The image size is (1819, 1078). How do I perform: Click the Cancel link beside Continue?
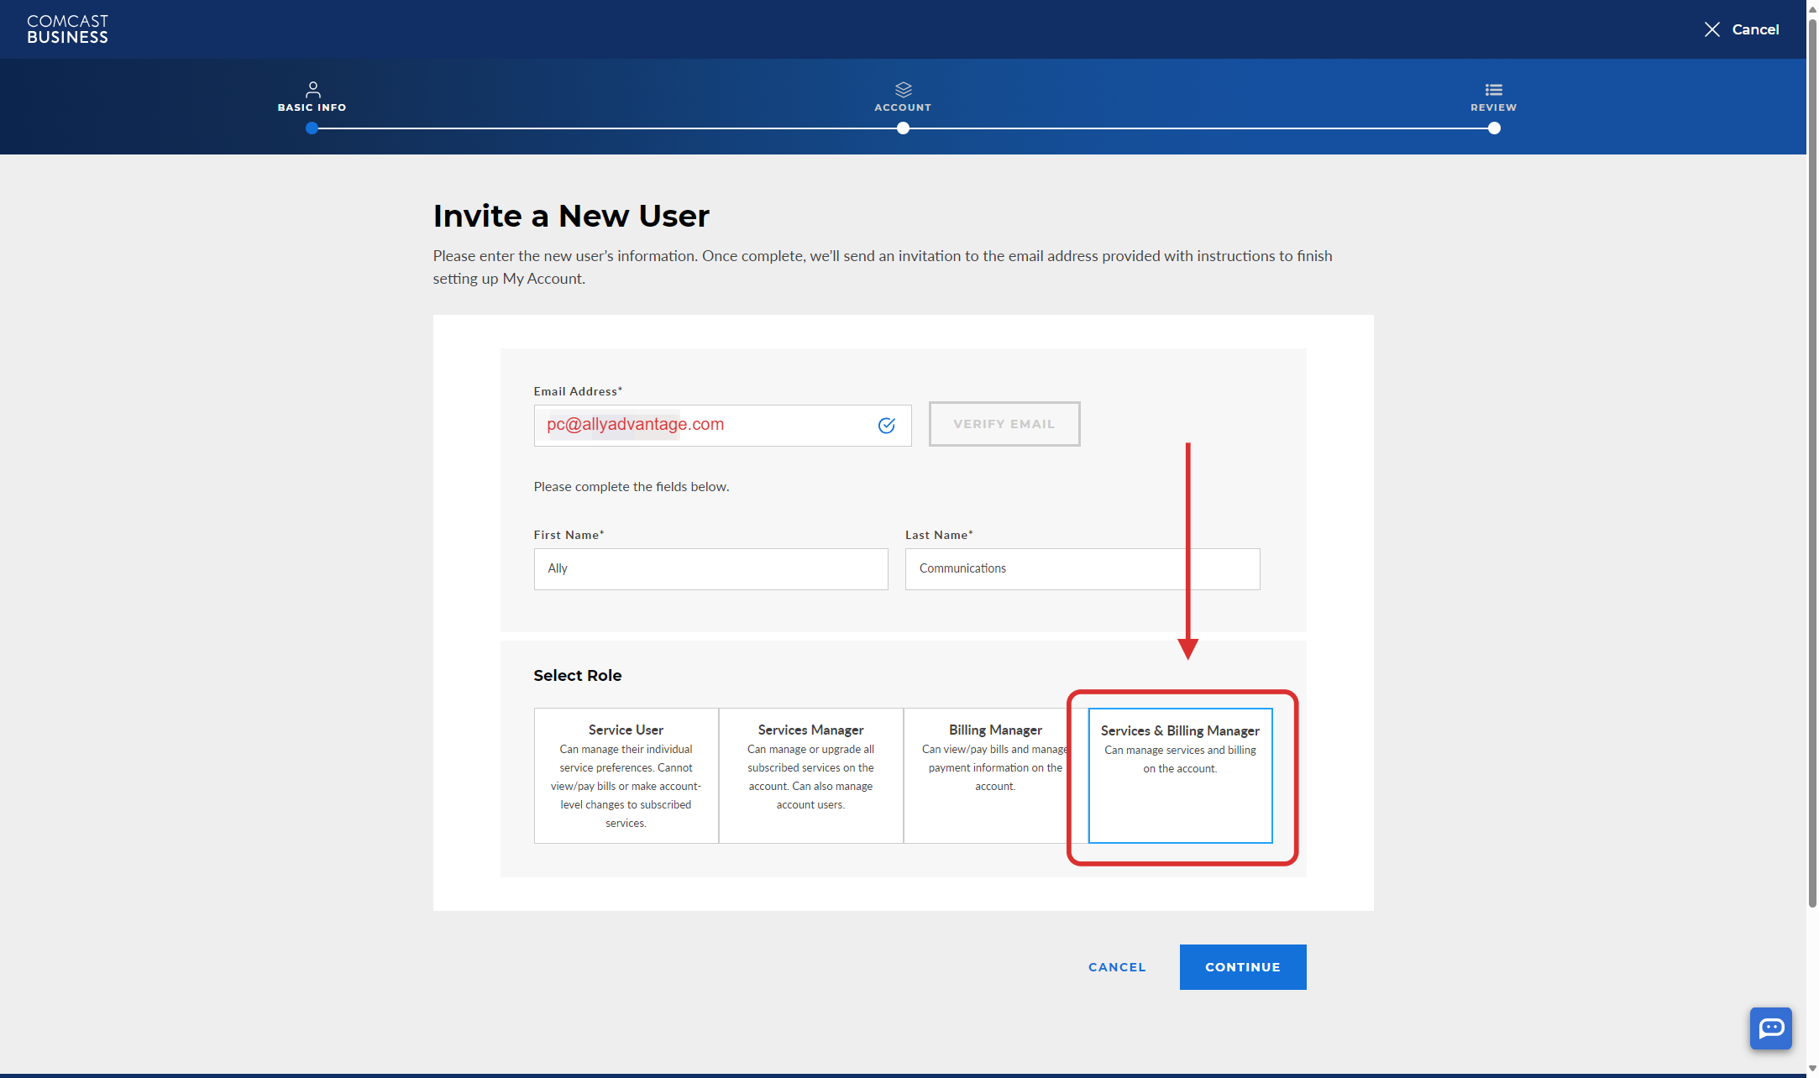tap(1117, 967)
